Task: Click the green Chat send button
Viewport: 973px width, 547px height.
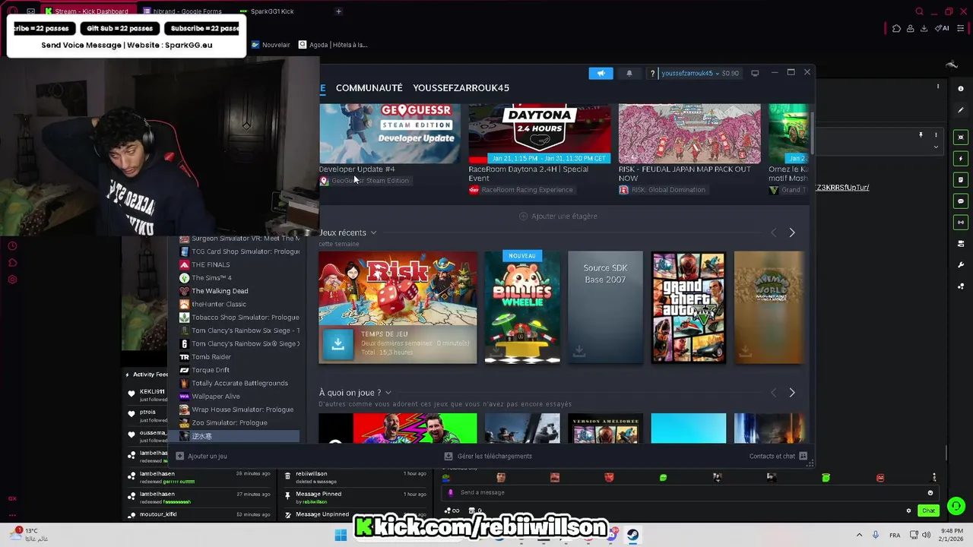Action: tap(928, 511)
